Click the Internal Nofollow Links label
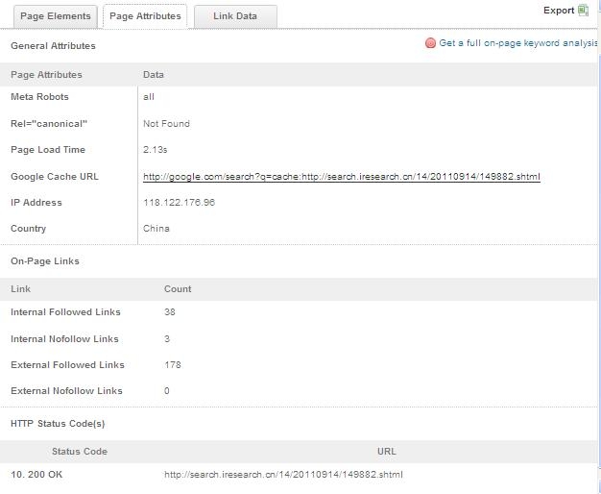The image size is (601, 494). point(64,339)
